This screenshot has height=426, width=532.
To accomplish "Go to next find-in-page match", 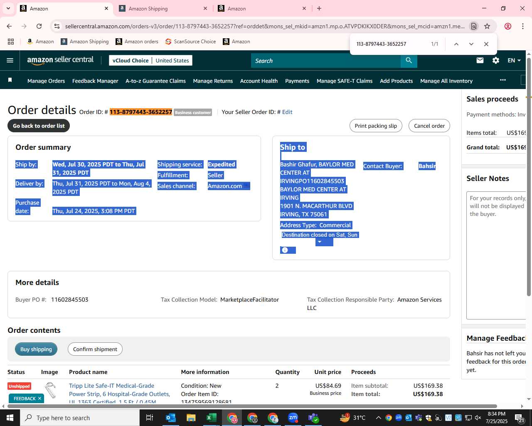I will 471,44.
